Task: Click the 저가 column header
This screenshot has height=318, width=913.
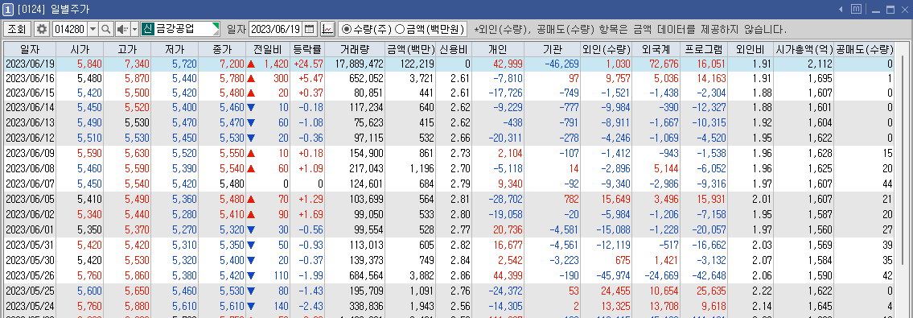Action: tap(174, 49)
